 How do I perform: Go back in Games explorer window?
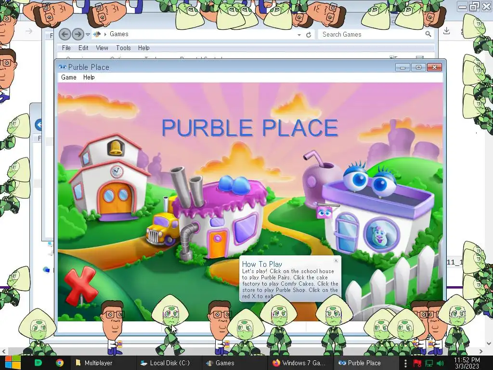tap(65, 34)
